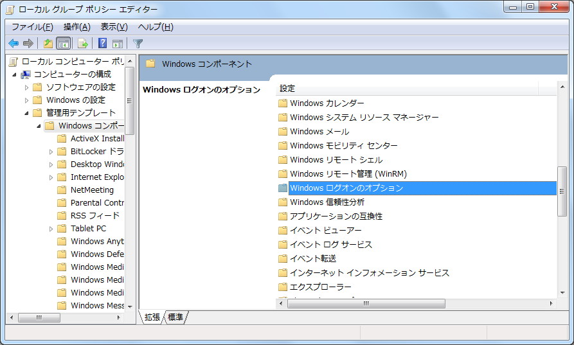
Task: Click the エクスプローラー folder icon
Action: click(x=282, y=287)
